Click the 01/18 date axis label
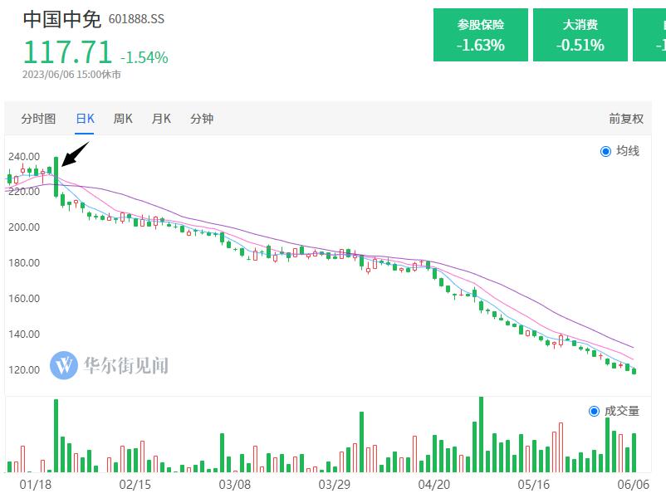This screenshot has height=498, width=666. click(x=35, y=485)
